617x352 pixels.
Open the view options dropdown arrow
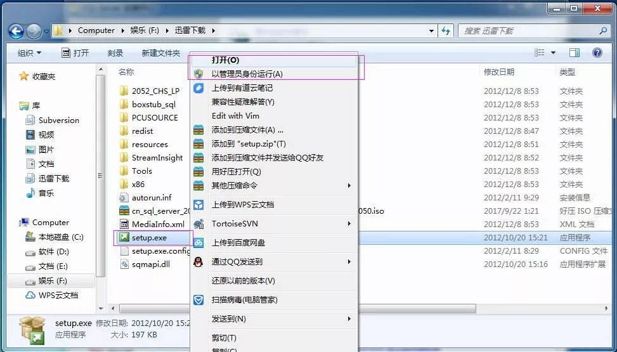point(553,53)
